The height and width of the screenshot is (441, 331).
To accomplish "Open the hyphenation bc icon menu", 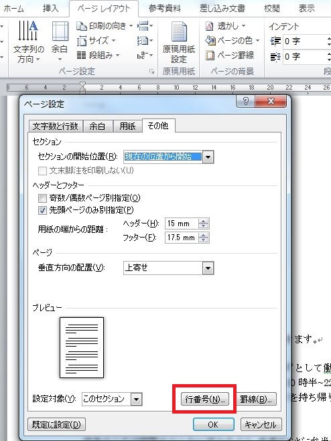I will pyautogui.click(x=145, y=56).
